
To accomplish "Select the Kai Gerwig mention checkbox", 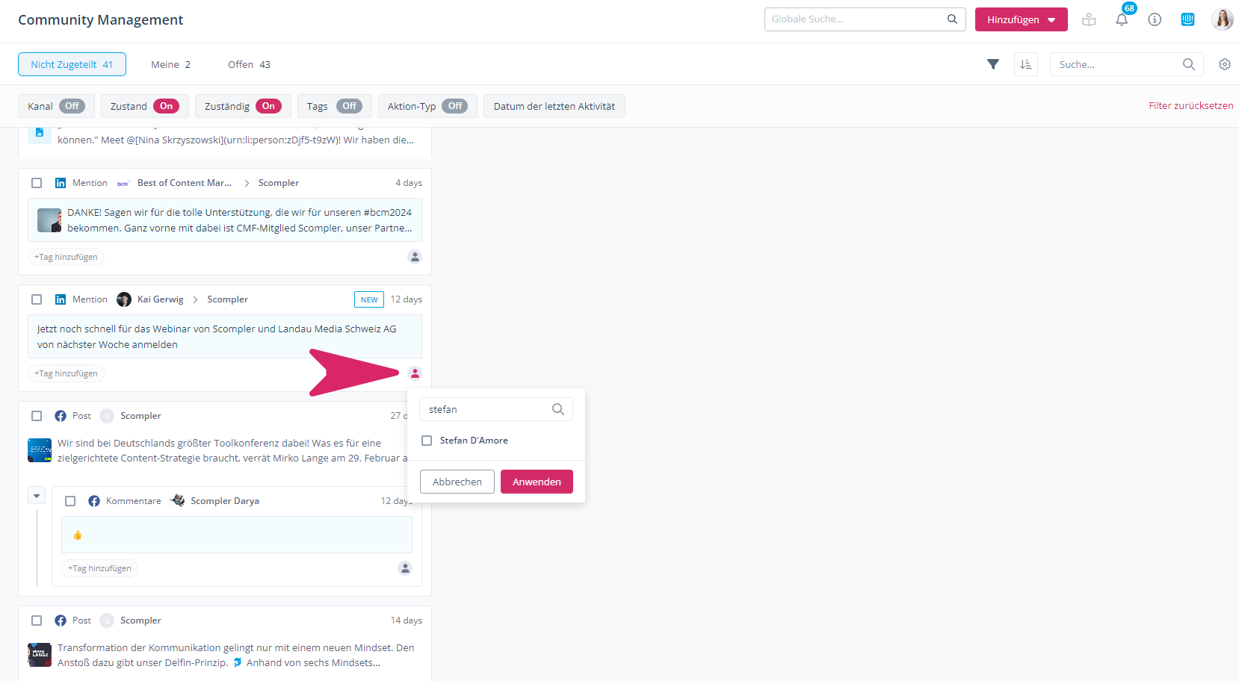I will [37, 299].
